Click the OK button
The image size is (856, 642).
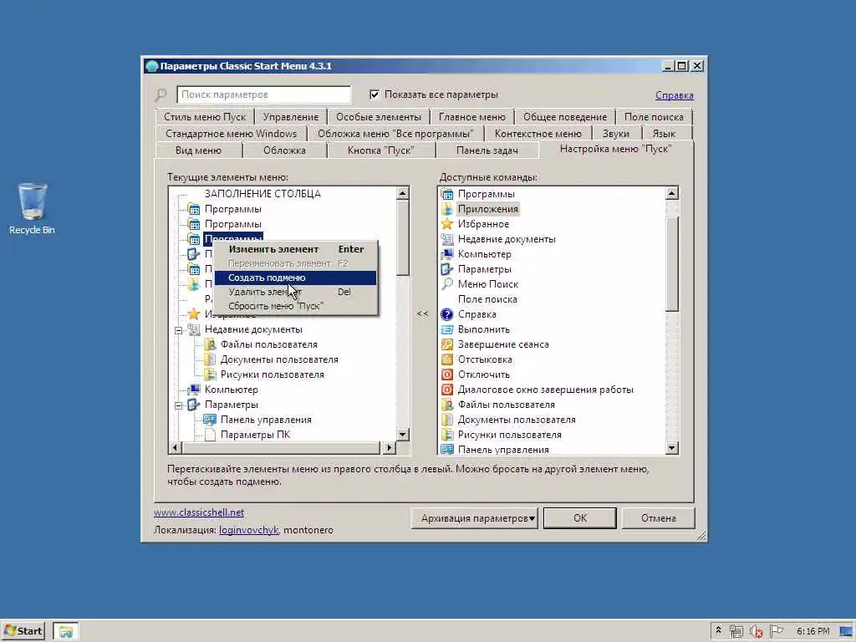(x=580, y=518)
